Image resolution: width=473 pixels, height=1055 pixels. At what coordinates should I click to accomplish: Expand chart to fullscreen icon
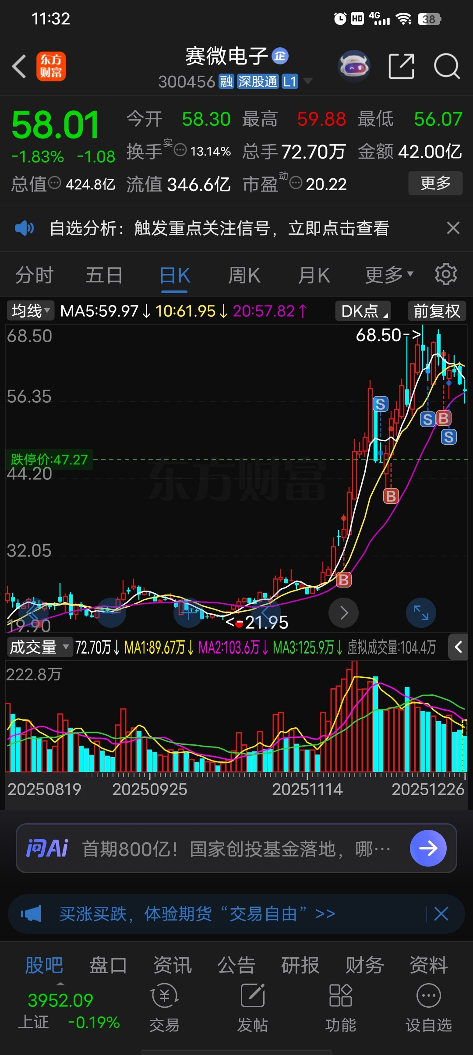[x=421, y=612]
